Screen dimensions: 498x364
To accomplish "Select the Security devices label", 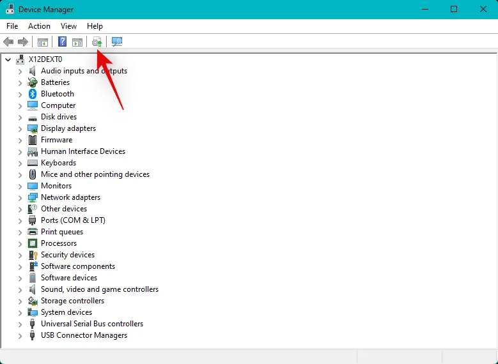I will pos(68,255).
